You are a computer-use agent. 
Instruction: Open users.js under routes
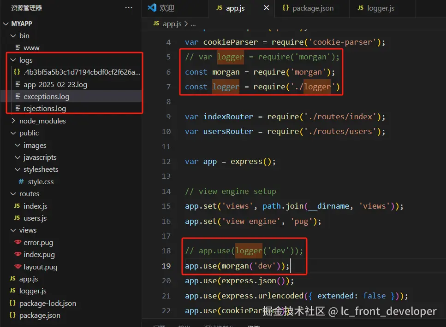tap(35, 218)
